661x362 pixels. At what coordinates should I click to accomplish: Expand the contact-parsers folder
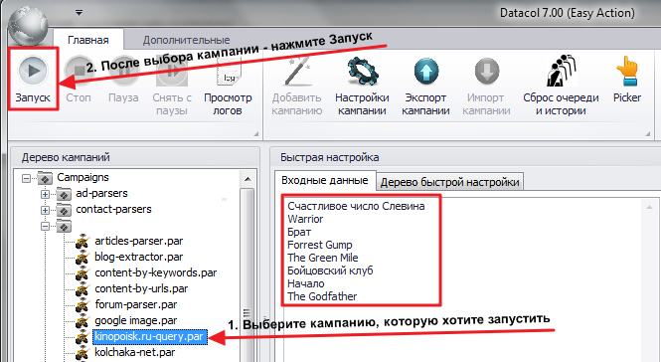point(45,210)
